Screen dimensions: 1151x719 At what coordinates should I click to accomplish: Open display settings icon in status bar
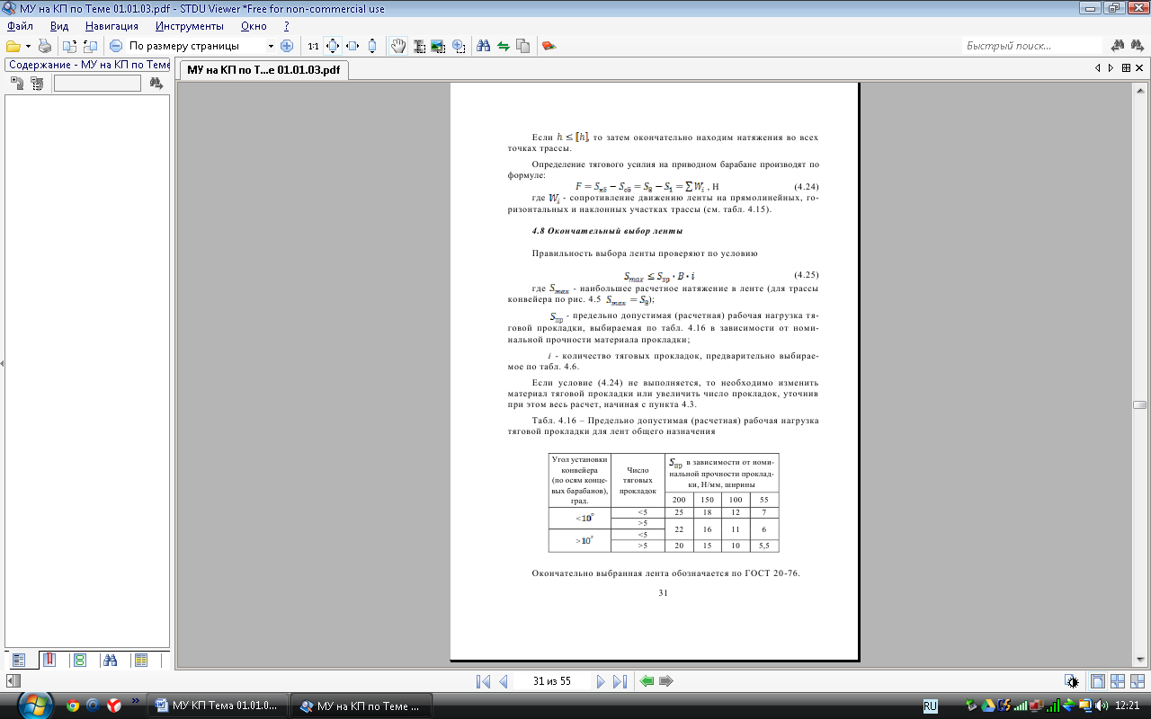click(x=1072, y=681)
